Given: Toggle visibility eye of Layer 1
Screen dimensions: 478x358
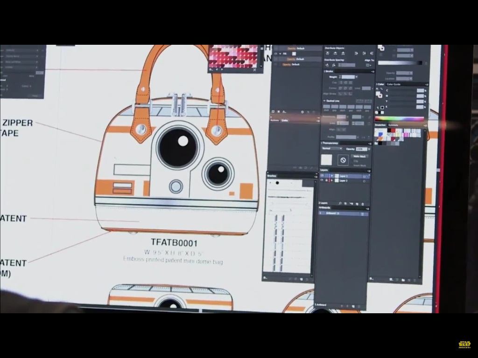Looking at the screenshot, I should 323,176.
